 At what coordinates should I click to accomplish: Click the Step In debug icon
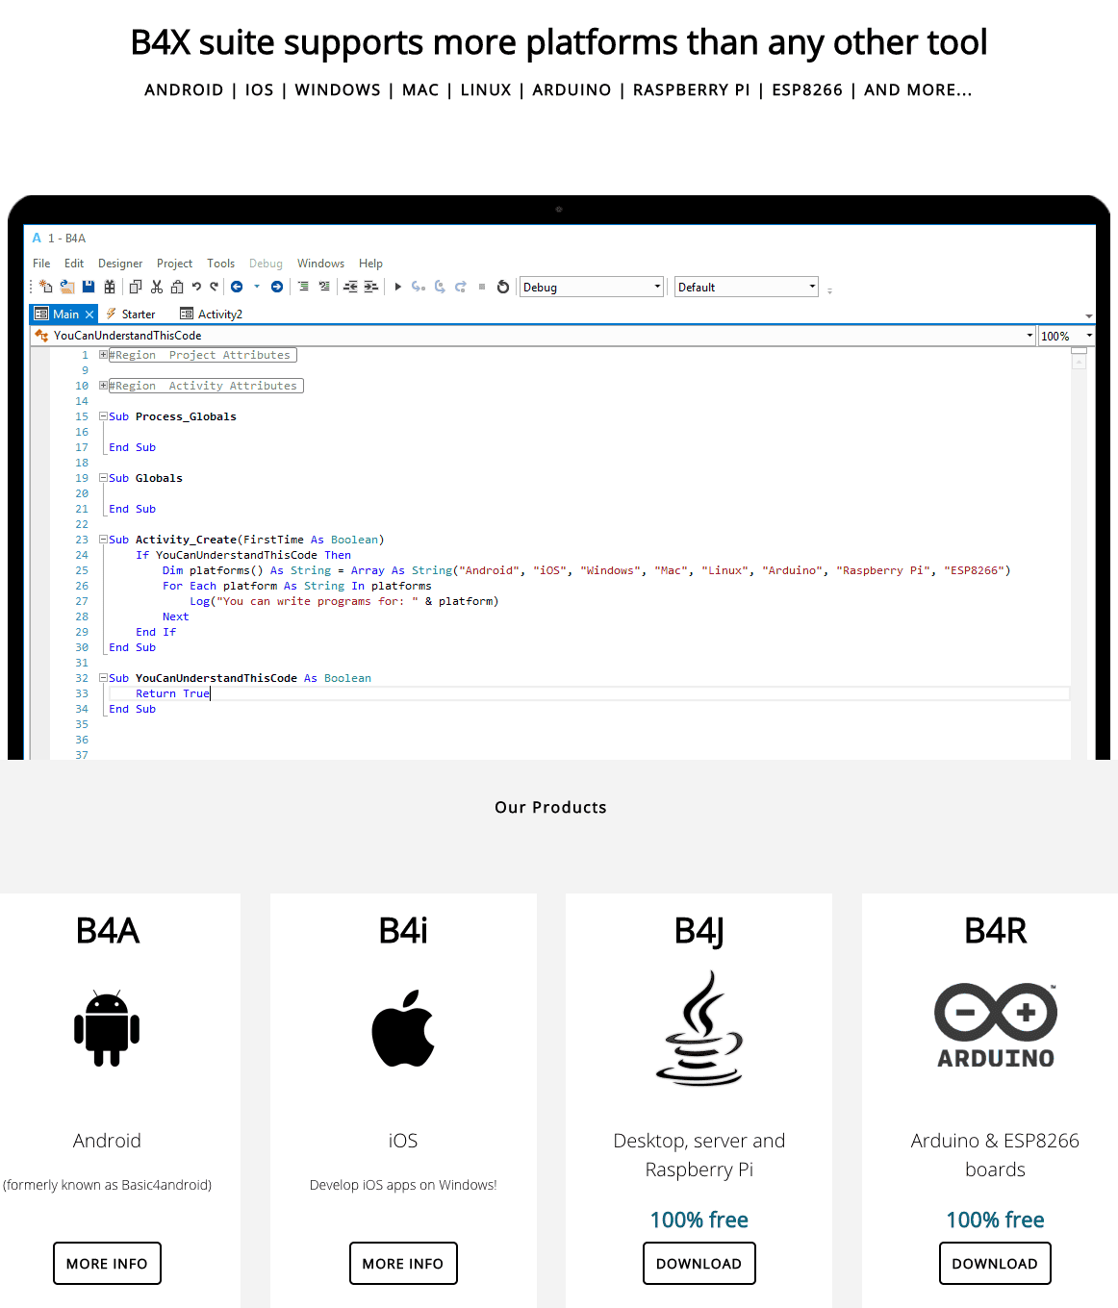click(x=419, y=287)
